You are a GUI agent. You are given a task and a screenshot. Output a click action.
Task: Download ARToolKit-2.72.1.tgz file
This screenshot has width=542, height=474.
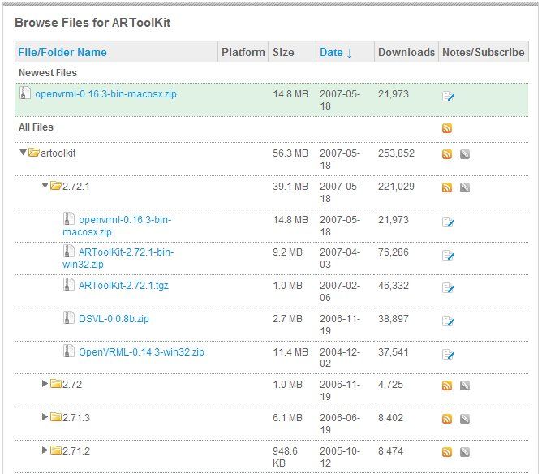(123, 286)
